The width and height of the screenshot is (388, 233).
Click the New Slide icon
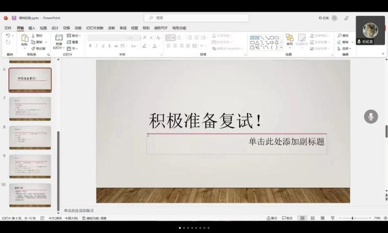coord(59,37)
